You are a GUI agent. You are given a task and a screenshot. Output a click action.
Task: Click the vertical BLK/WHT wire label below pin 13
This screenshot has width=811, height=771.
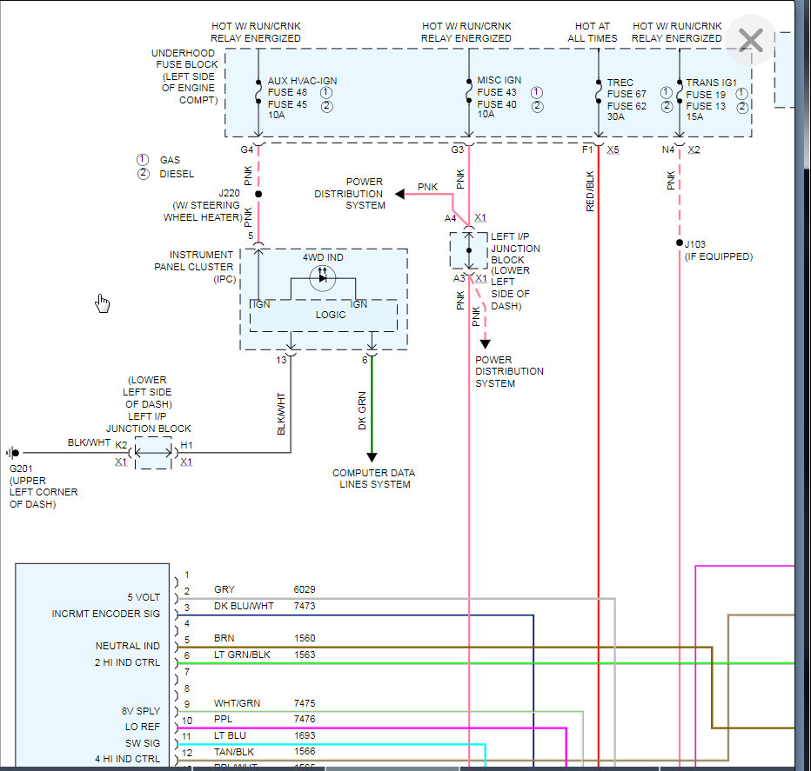click(x=281, y=414)
